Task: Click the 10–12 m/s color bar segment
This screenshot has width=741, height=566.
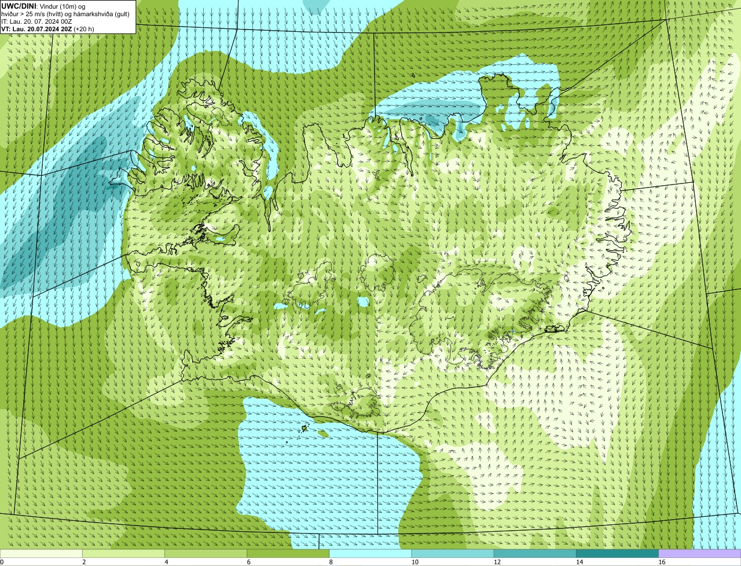Action: tap(453, 553)
